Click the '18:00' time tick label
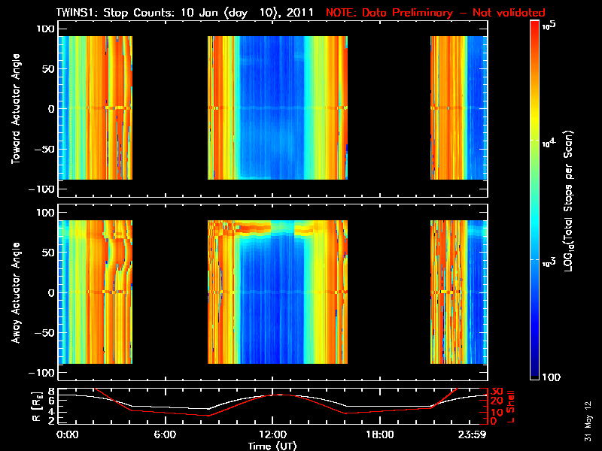The width and height of the screenshot is (602, 451). pyautogui.click(x=379, y=434)
